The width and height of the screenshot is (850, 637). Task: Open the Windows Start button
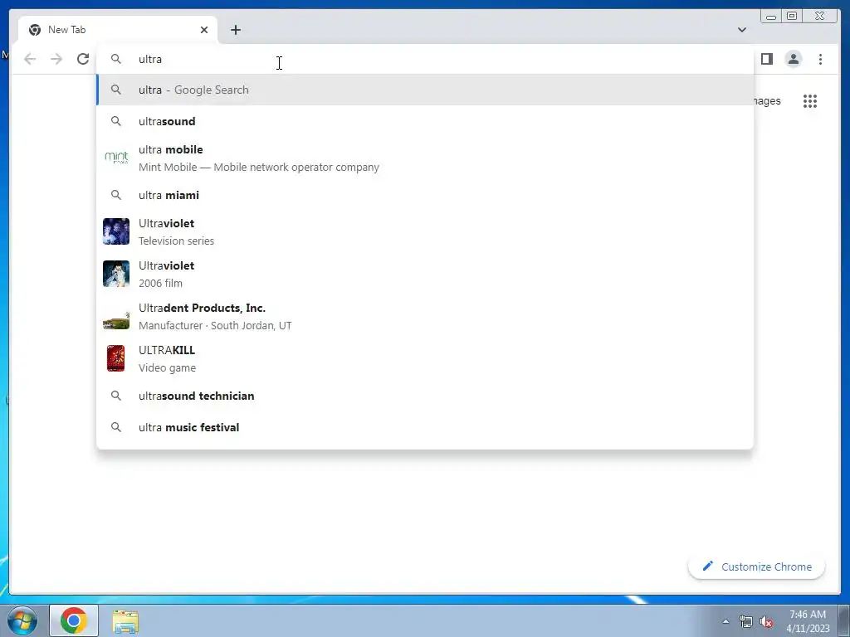pos(22,620)
